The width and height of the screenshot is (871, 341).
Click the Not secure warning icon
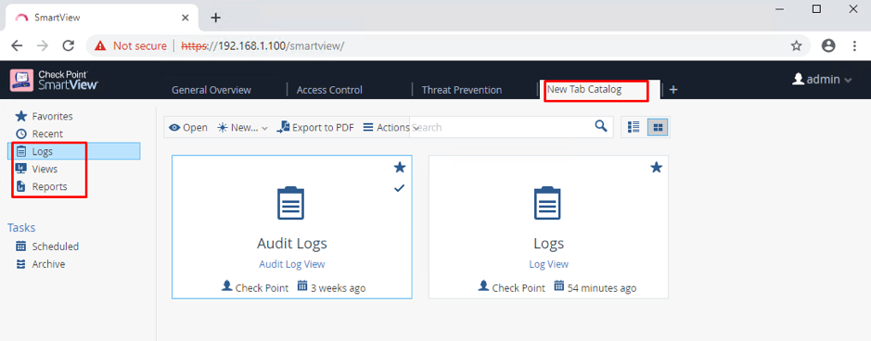(x=100, y=45)
